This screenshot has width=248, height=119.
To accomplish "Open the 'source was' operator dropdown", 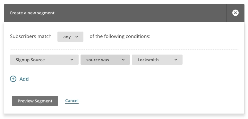I will [105, 60].
